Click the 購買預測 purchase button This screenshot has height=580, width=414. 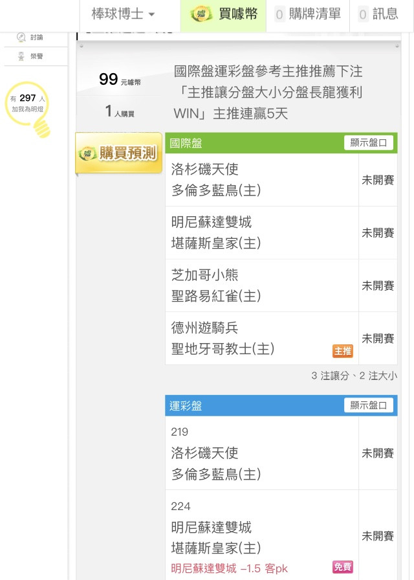pos(118,153)
